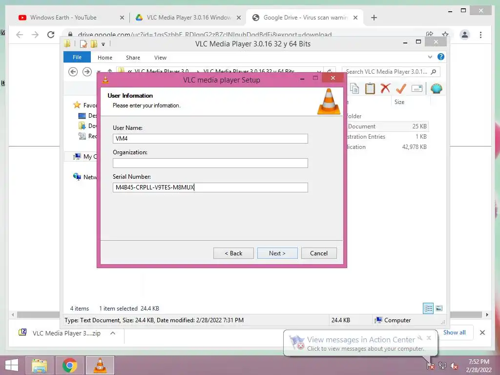This screenshot has height=375, width=500.
Task: Click Explorer Back navigation arrow
Action: (x=73, y=72)
